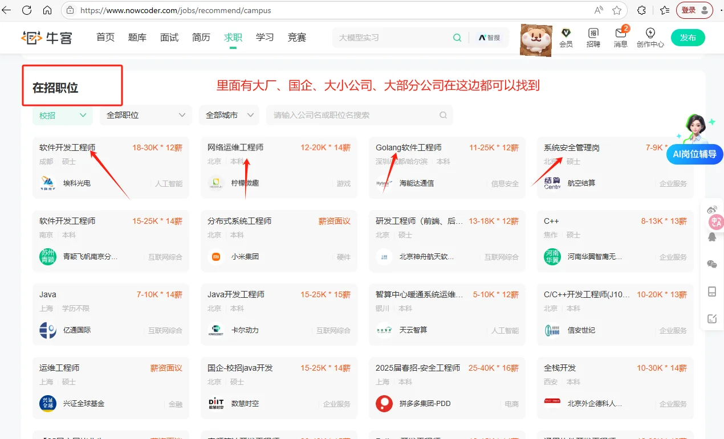
Task: Expand the 校招 recruitment type dropdown
Action: 63,115
